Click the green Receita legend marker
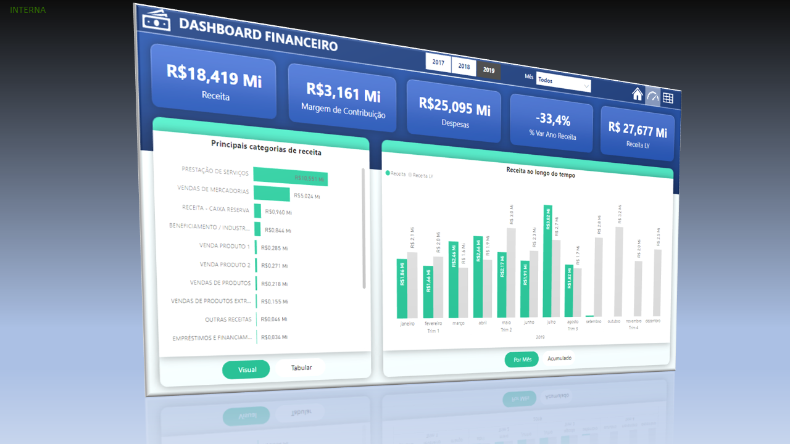 click(388, 173)
